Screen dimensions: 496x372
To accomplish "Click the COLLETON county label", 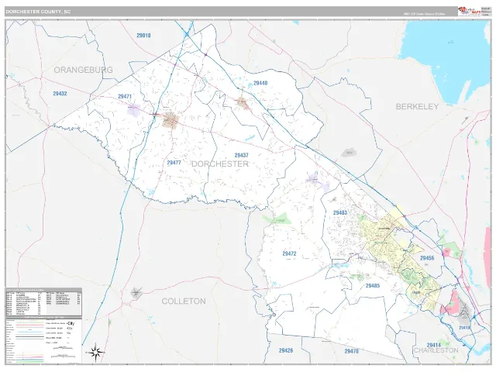I will (x=184, y=301).
